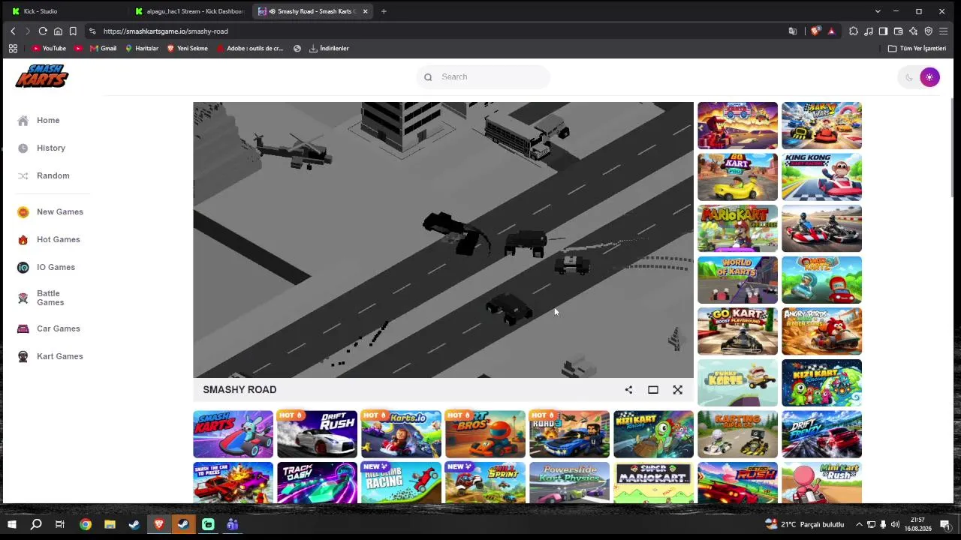This screenshot has width=961, height=540.
Task: Reload the current page
Action: 43,31
